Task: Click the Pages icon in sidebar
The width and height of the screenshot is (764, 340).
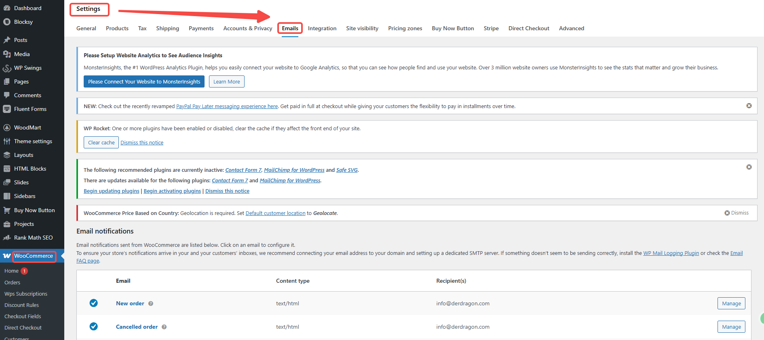Action: [x=7, y=81]
